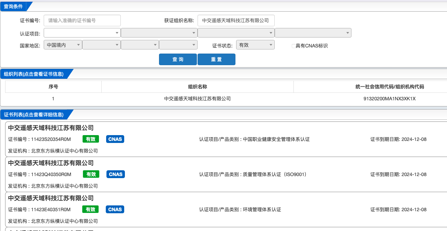Viewport: 447px width, 231px height.
Task: Click the 查询 button
Action: click(178, 59)
